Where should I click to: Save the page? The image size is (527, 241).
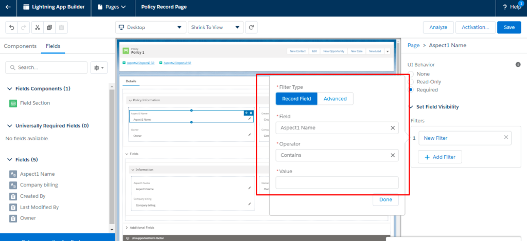coord(509,28)
